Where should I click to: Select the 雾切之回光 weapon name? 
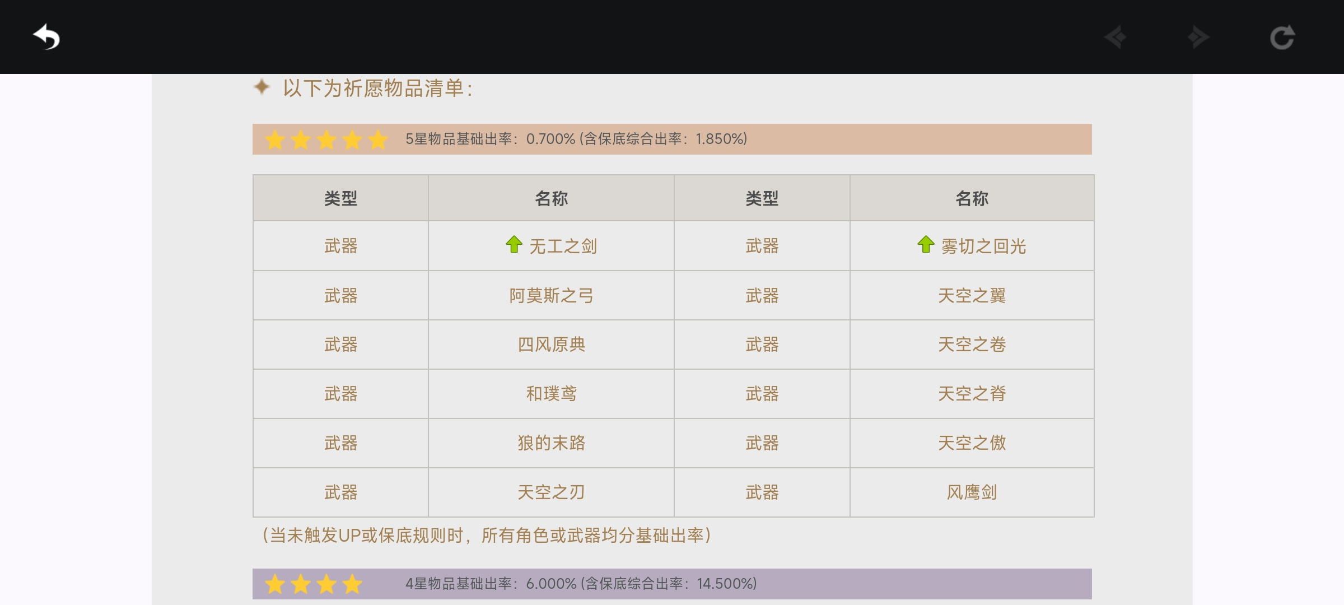[x=983, y=246]
